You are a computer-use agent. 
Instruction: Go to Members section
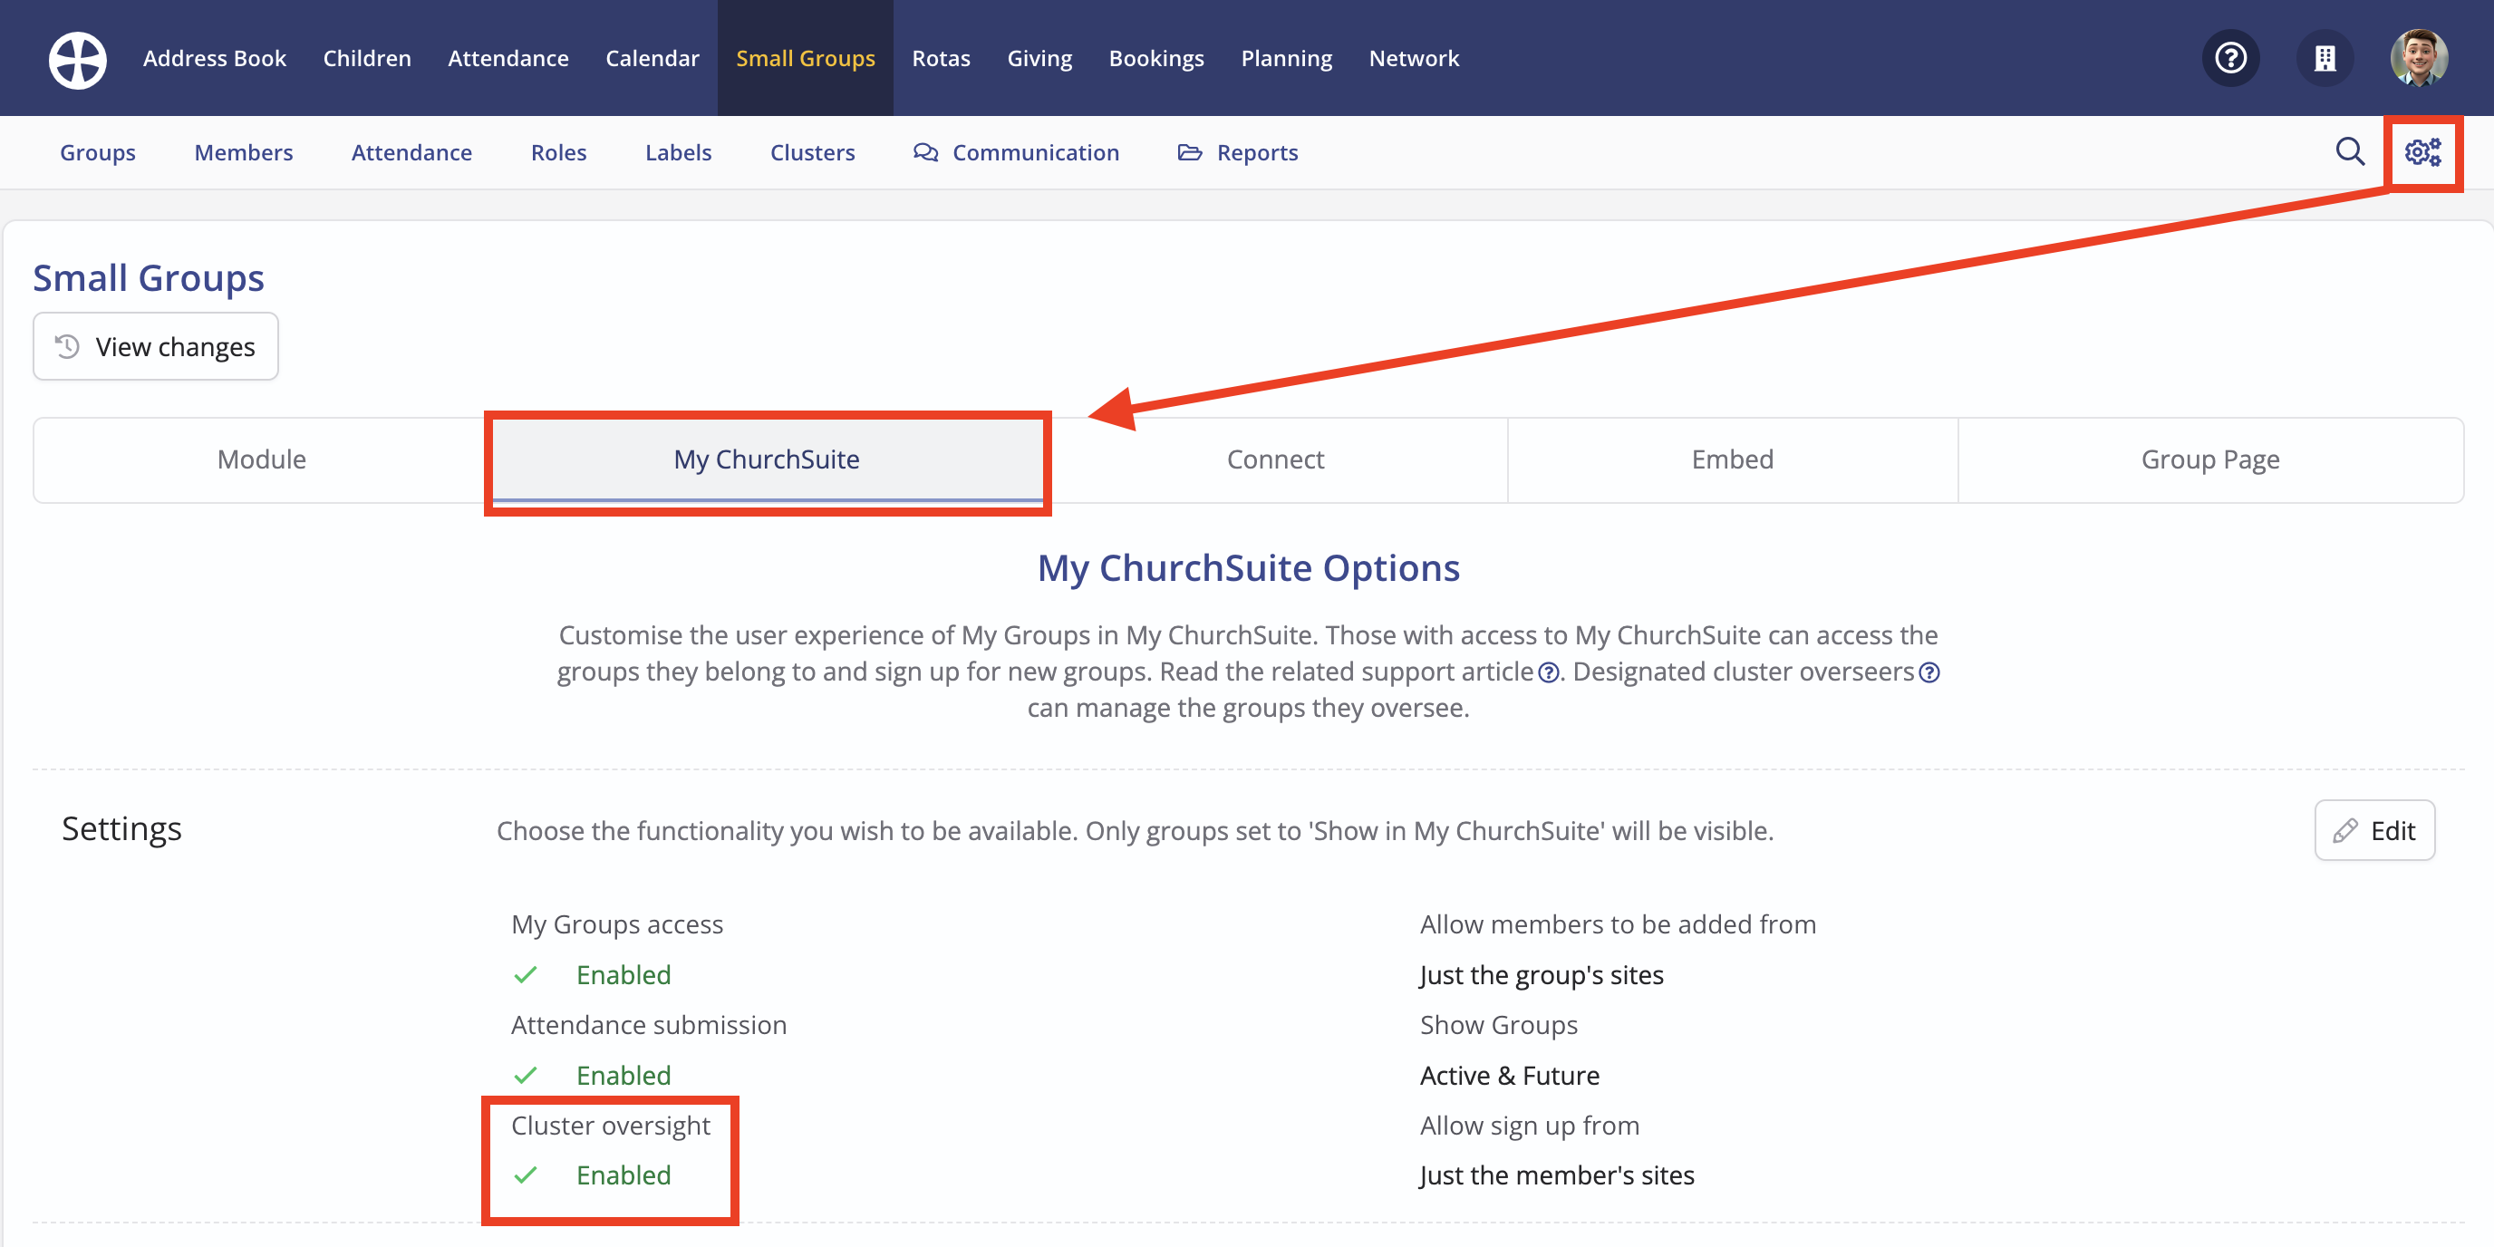(x=244, y=152)
